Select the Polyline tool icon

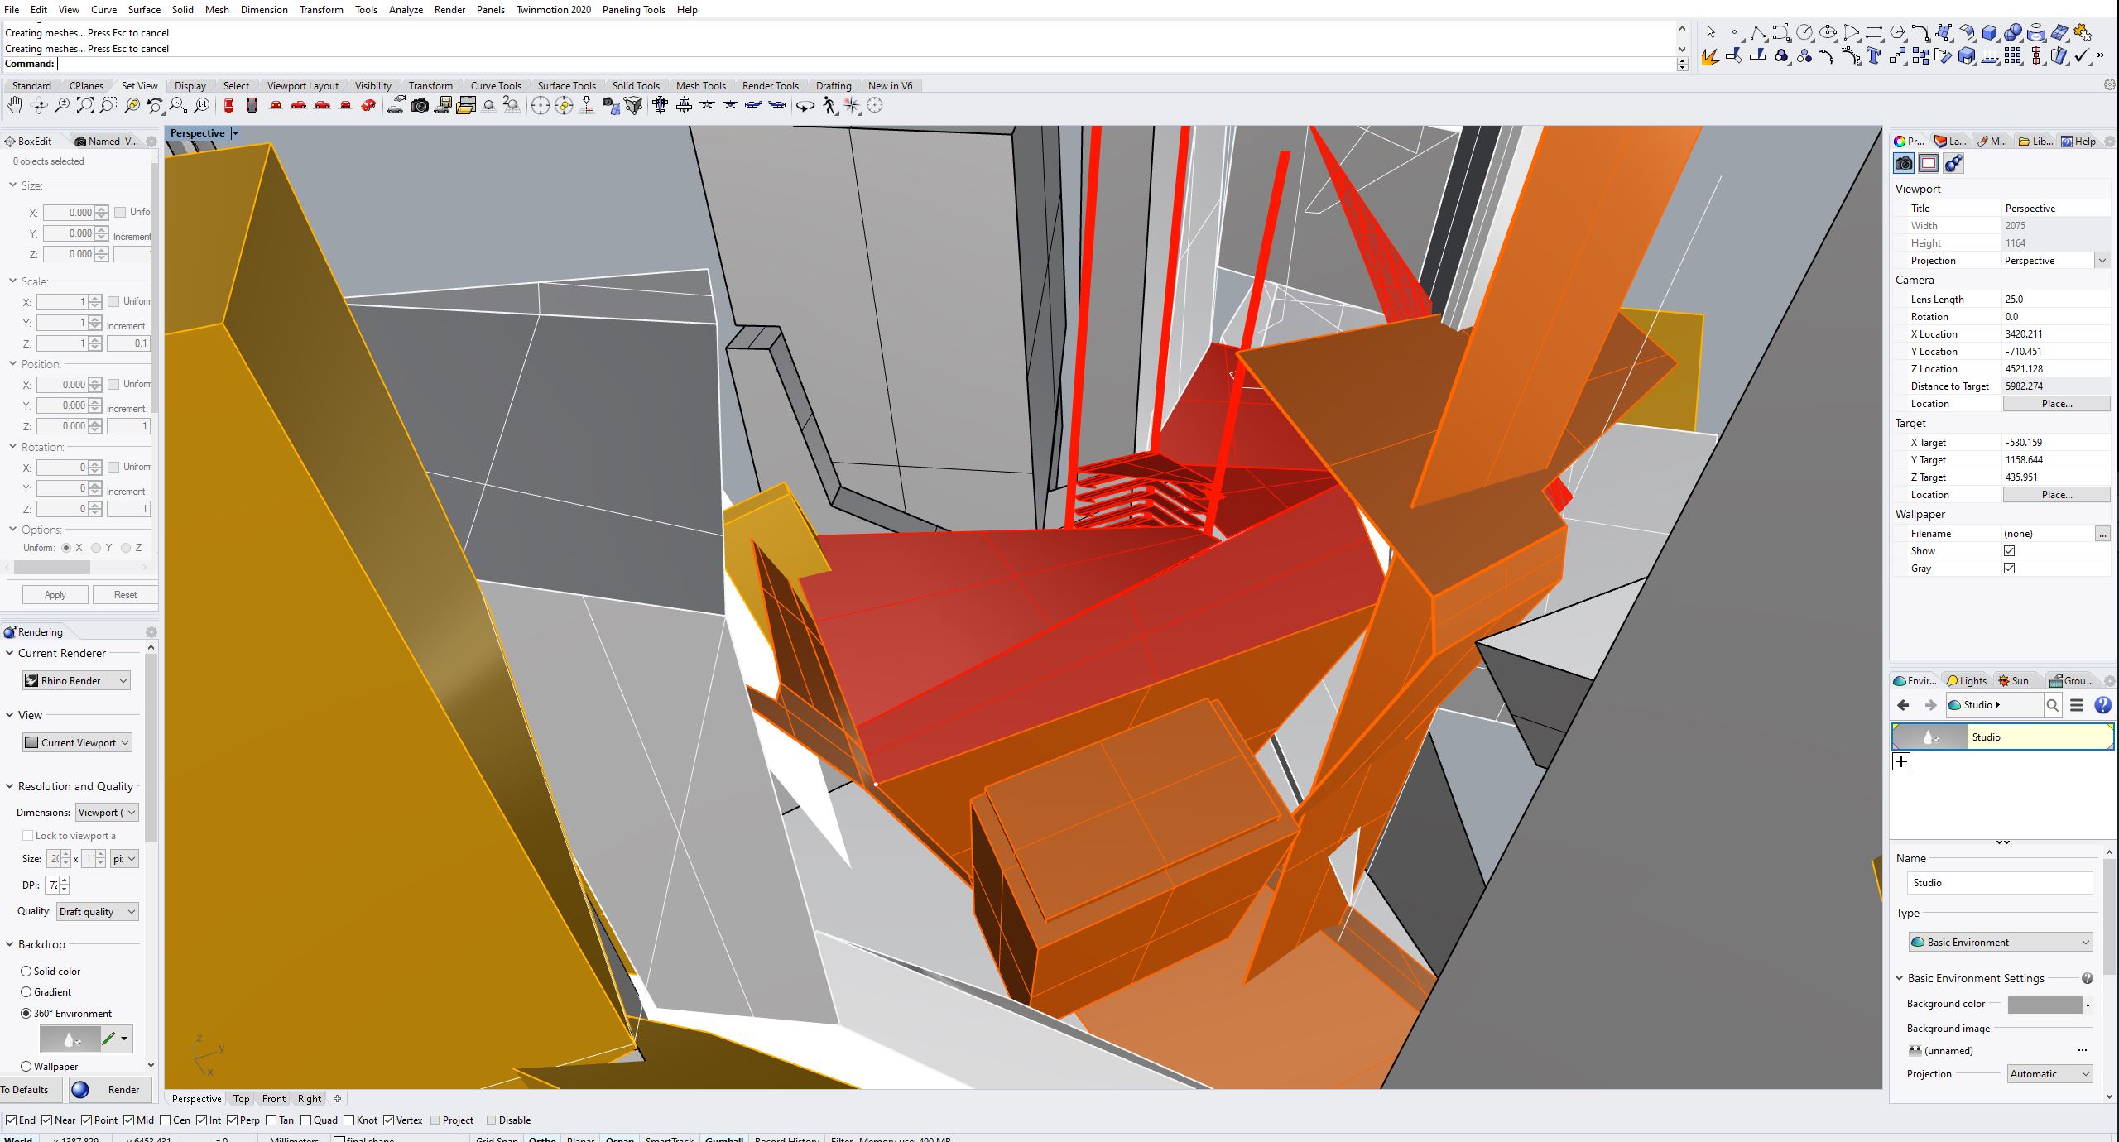point(1757,33)
